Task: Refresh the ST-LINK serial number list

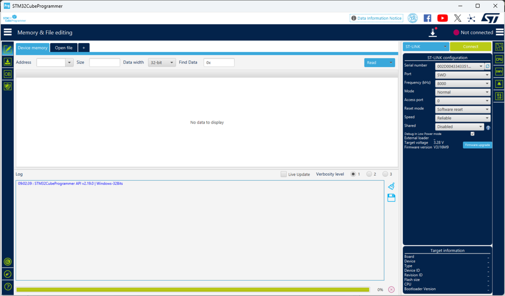Action: tap(488, 66)
